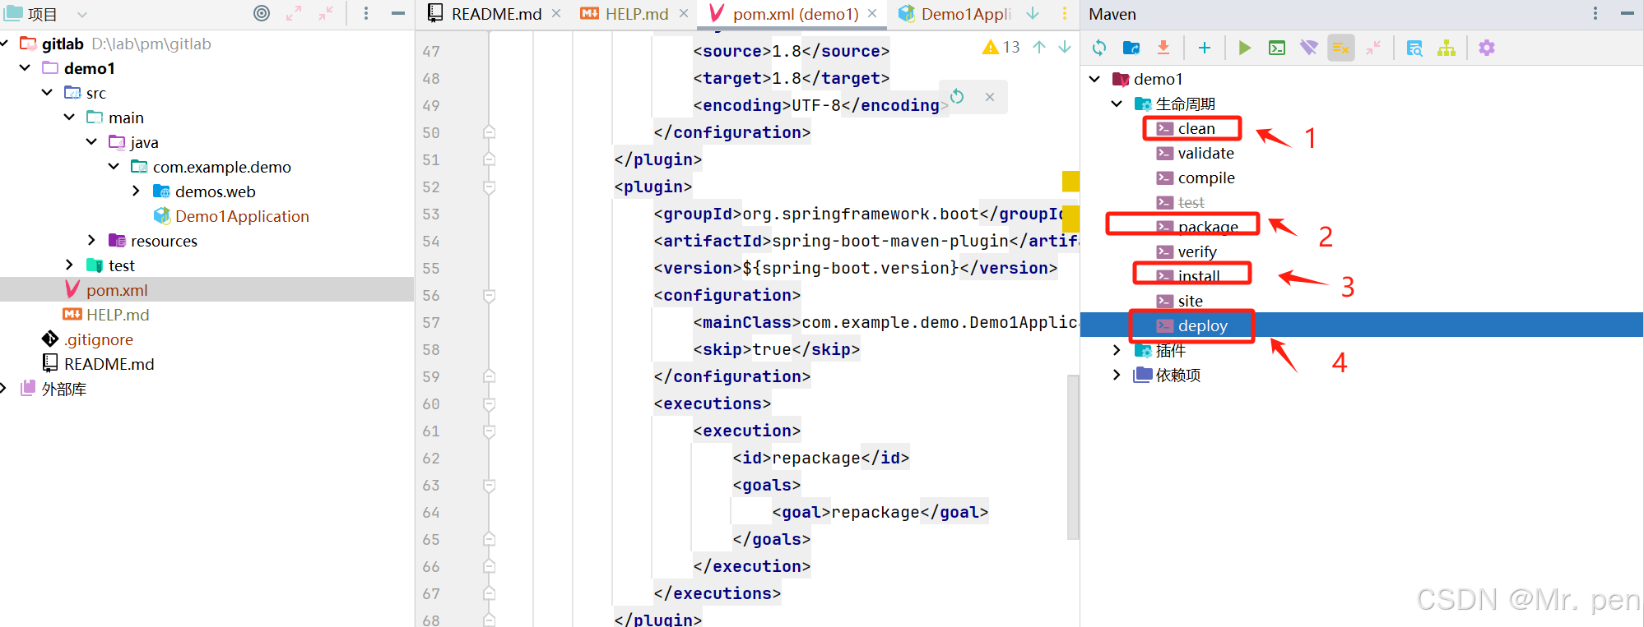This screenshot has width=1644, height=627.
Task: Select compile lifecycle phase
Action: click(1196, 177)
